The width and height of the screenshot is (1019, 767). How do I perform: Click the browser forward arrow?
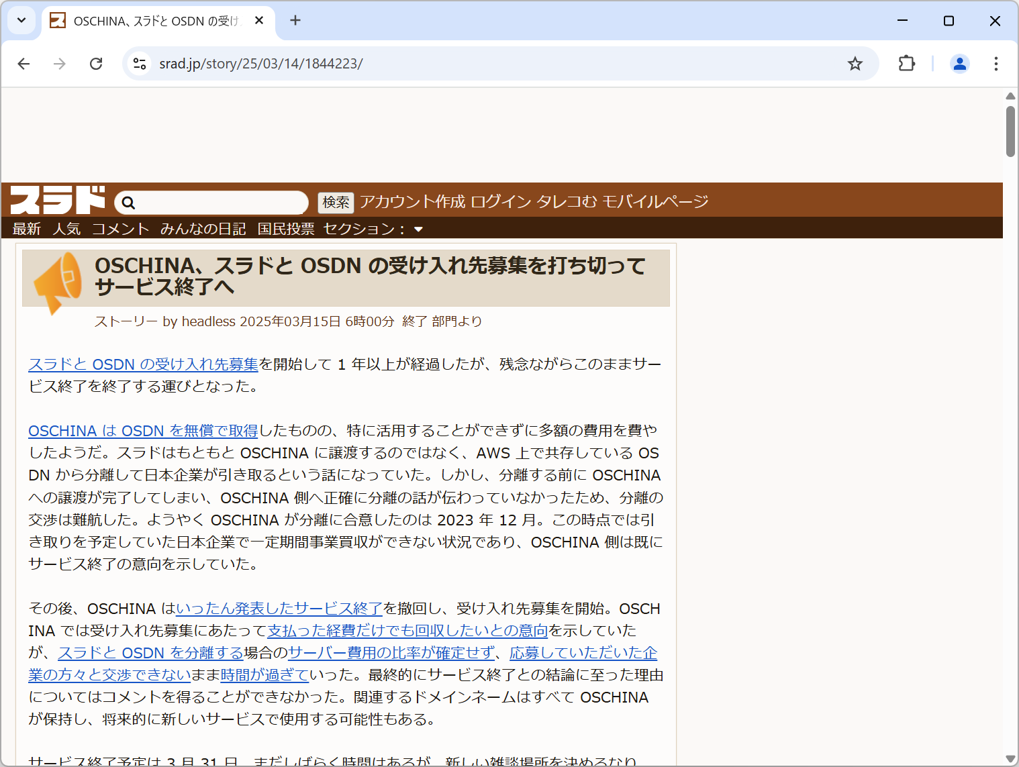(x=60, y=64)
